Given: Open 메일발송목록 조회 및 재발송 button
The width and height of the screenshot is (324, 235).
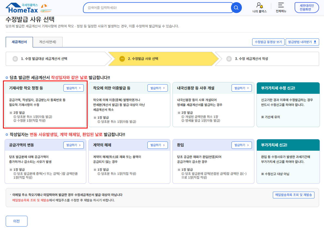Looking at the screenshot, I should pos(294,195).
